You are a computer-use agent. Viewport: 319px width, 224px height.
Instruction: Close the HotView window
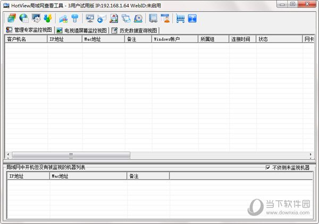[x=307, y=4]
